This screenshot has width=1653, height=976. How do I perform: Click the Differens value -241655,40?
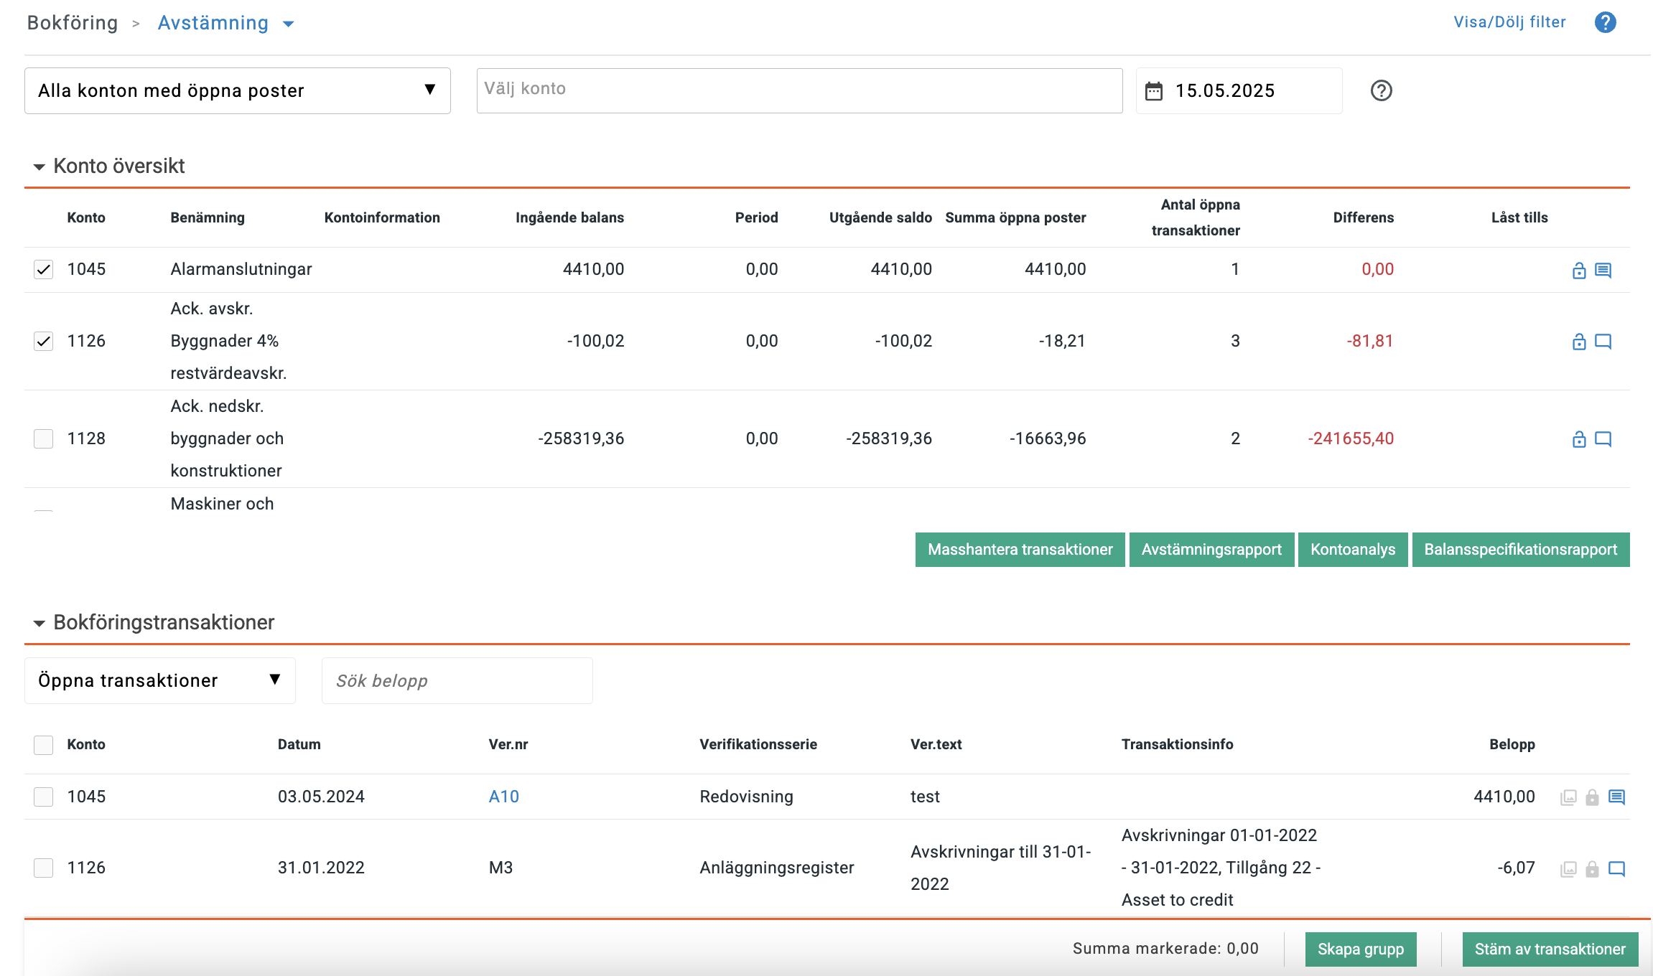[x=1351, y=438]
